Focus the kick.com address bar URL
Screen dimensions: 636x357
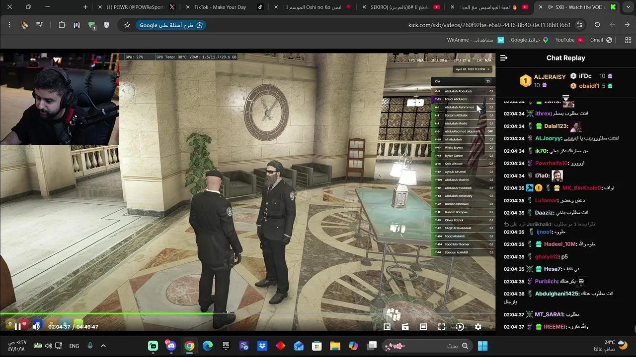(489, 25)
